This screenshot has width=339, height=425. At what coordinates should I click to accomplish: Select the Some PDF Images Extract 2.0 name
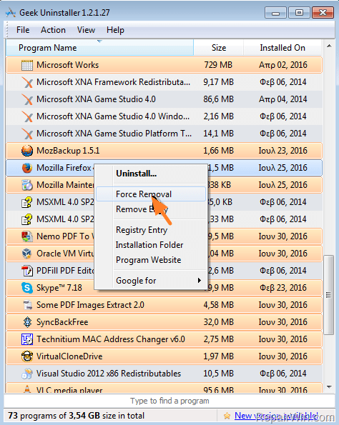90,305
